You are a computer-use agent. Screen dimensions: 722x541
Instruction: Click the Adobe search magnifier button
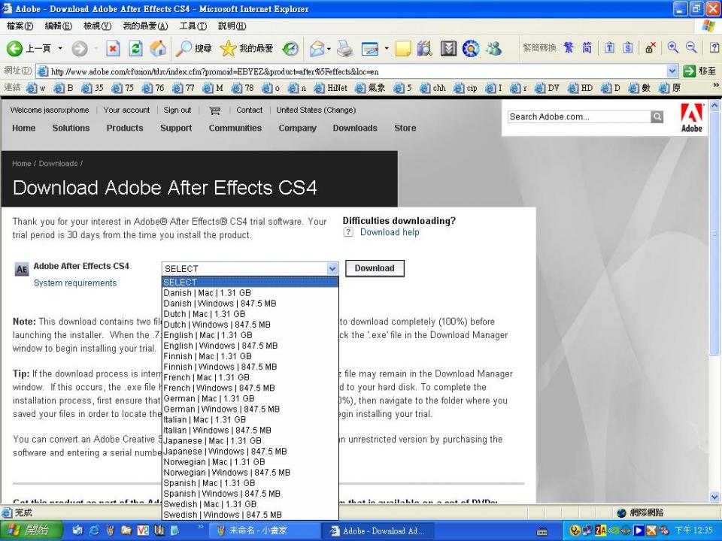(657, 117)
